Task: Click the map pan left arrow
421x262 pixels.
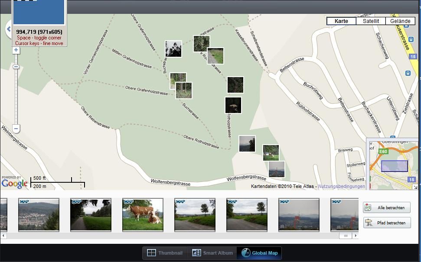Action: coord(8,29)
